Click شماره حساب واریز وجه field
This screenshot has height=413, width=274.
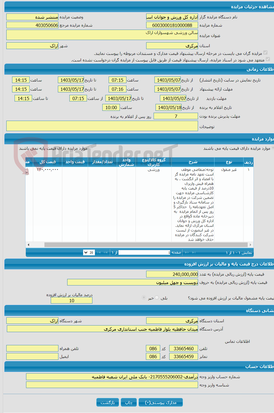point(112,377)
